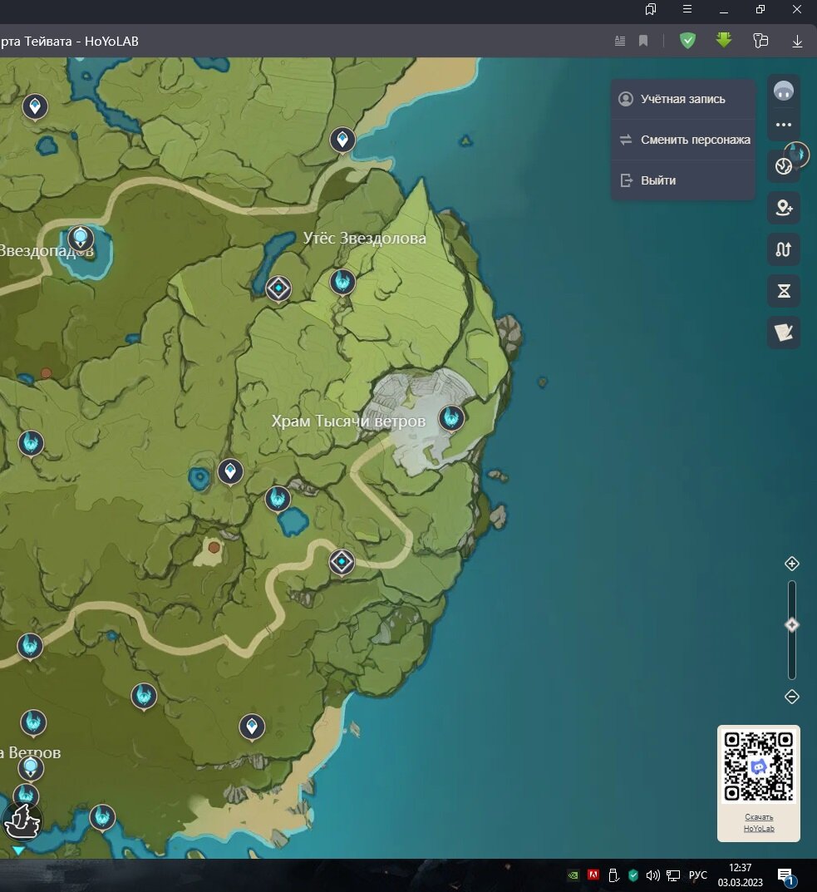This screenshot has width=817, height=892.
Task: Click the NVIDIA tray icon
Action: coord(573,875)
